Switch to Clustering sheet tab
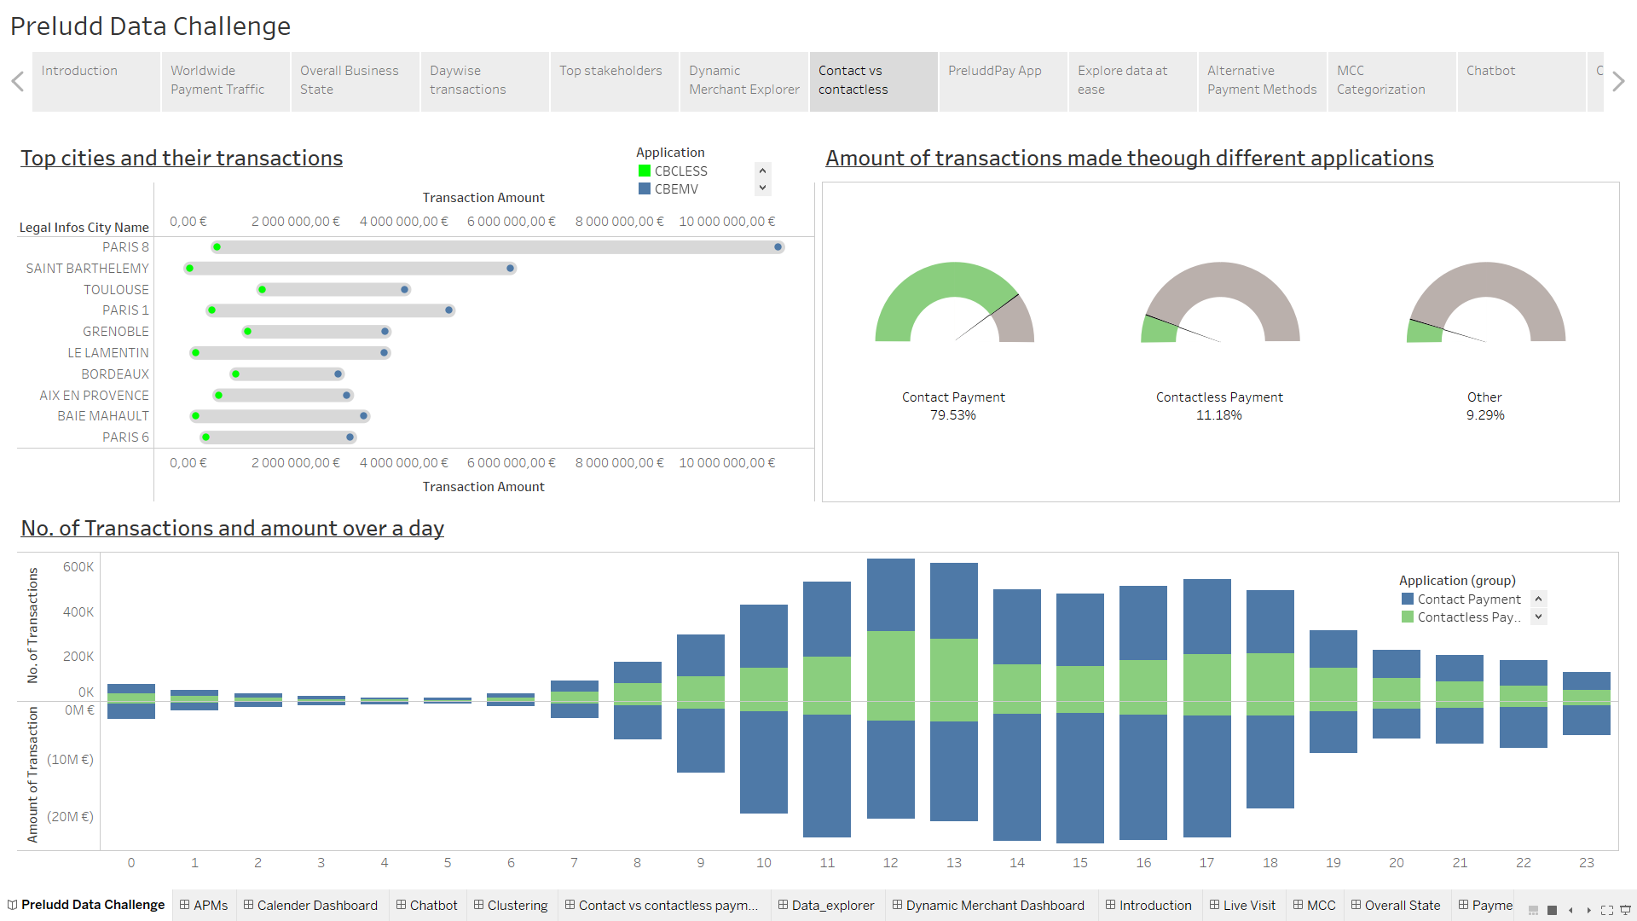 click(511, 905)
